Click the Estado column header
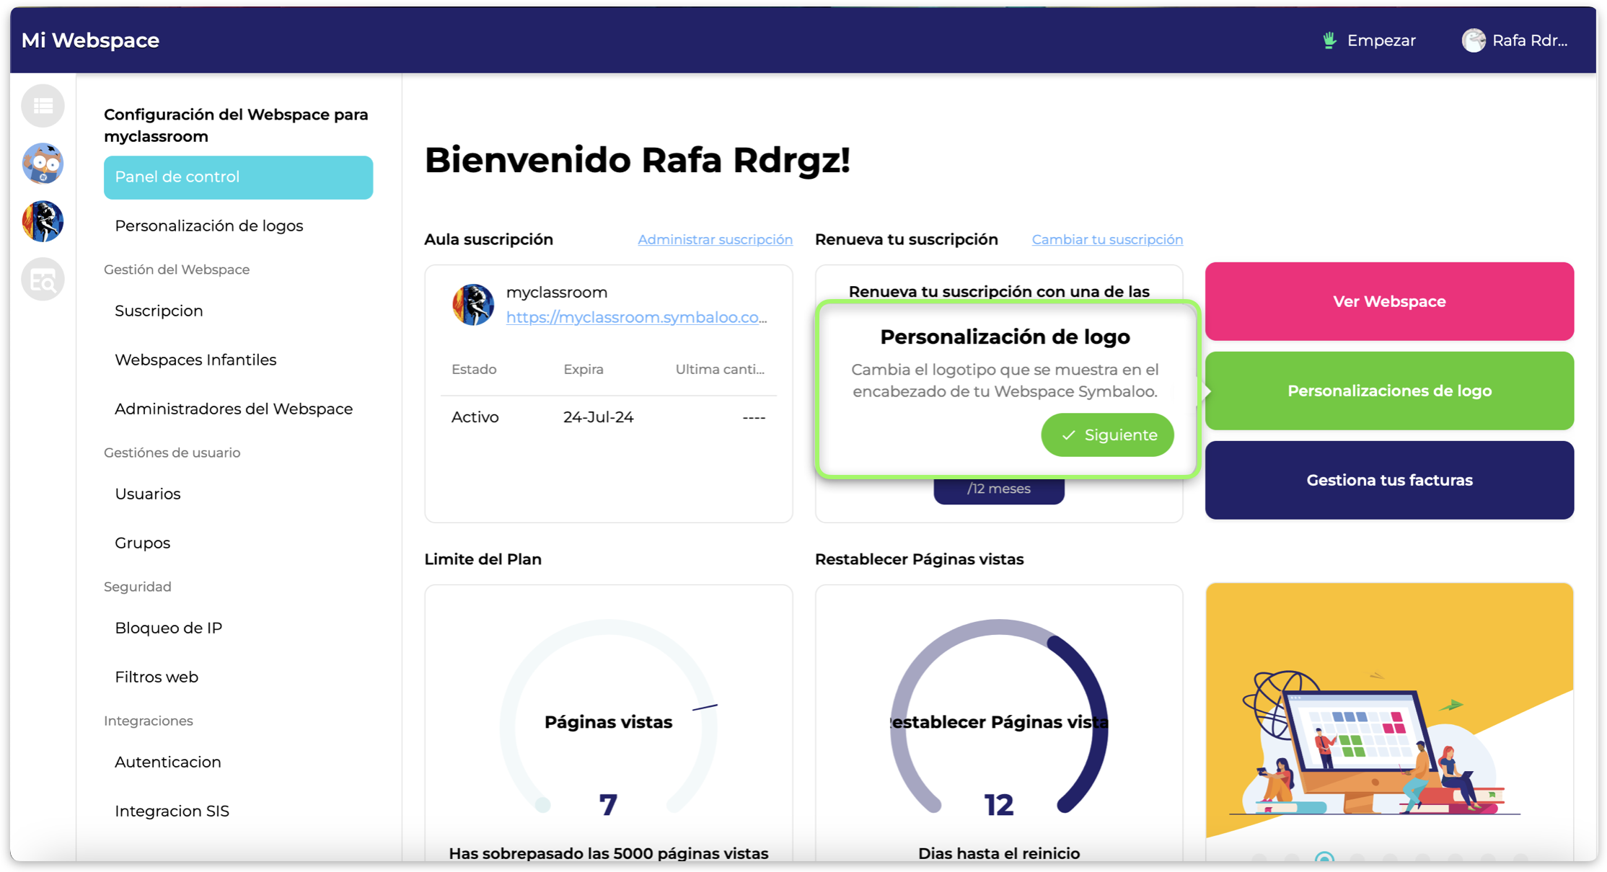1607x872 pixels. [473, 369]
